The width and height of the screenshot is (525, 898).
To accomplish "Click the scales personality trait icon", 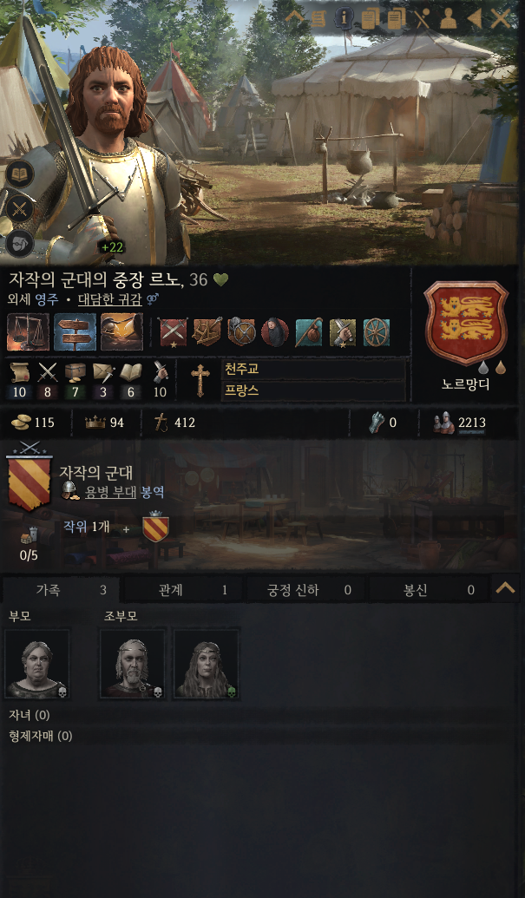I will click(28, 331).
